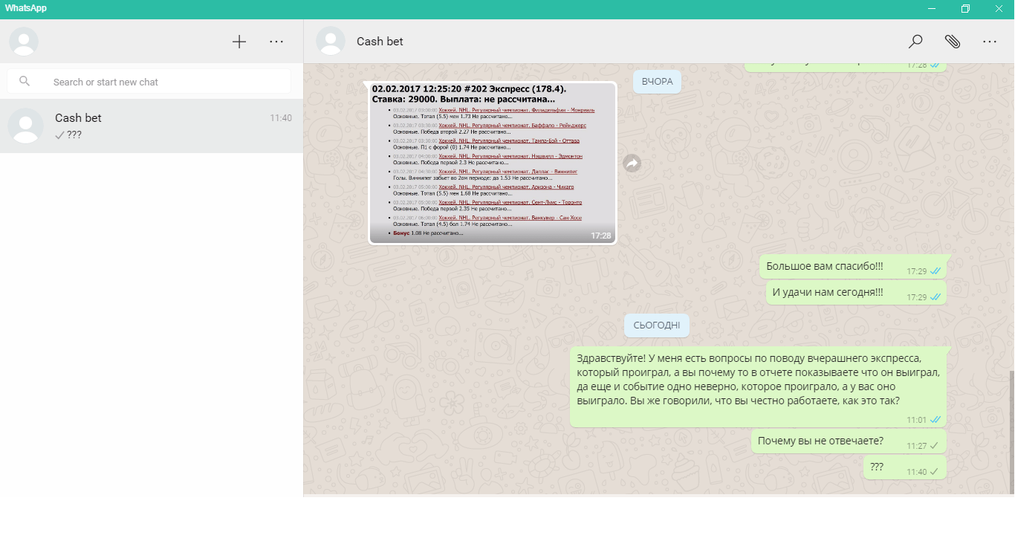Click the "Большое вам спасибо!!!" message

(825, 266)
